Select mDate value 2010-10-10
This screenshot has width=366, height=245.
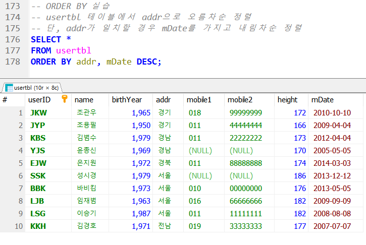[332, 113]
